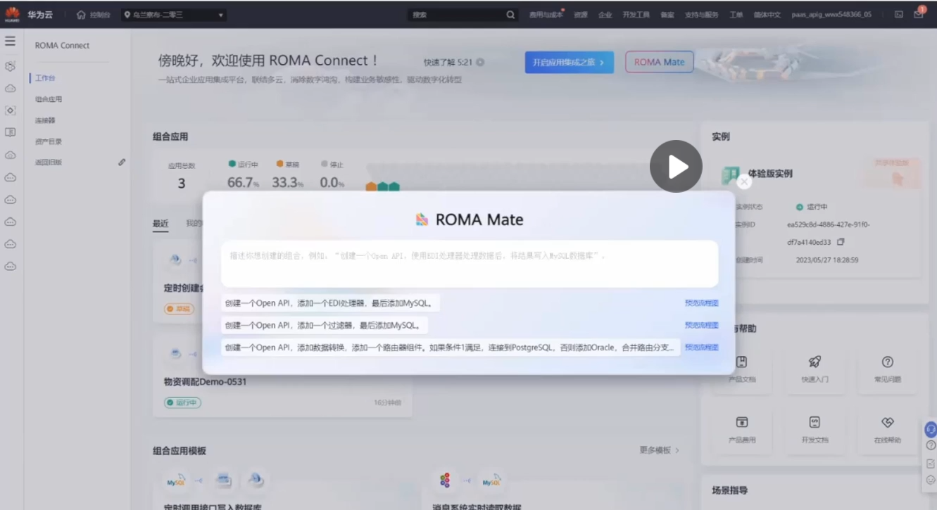The width and height of the screenshot is (937, 510).
Task: Click the floating help question-mark icon
Action: click(x=931, y=445)
